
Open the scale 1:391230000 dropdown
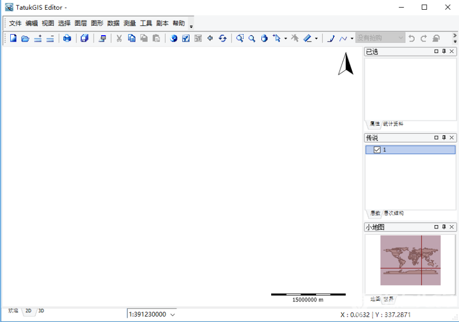coord(173,314)
